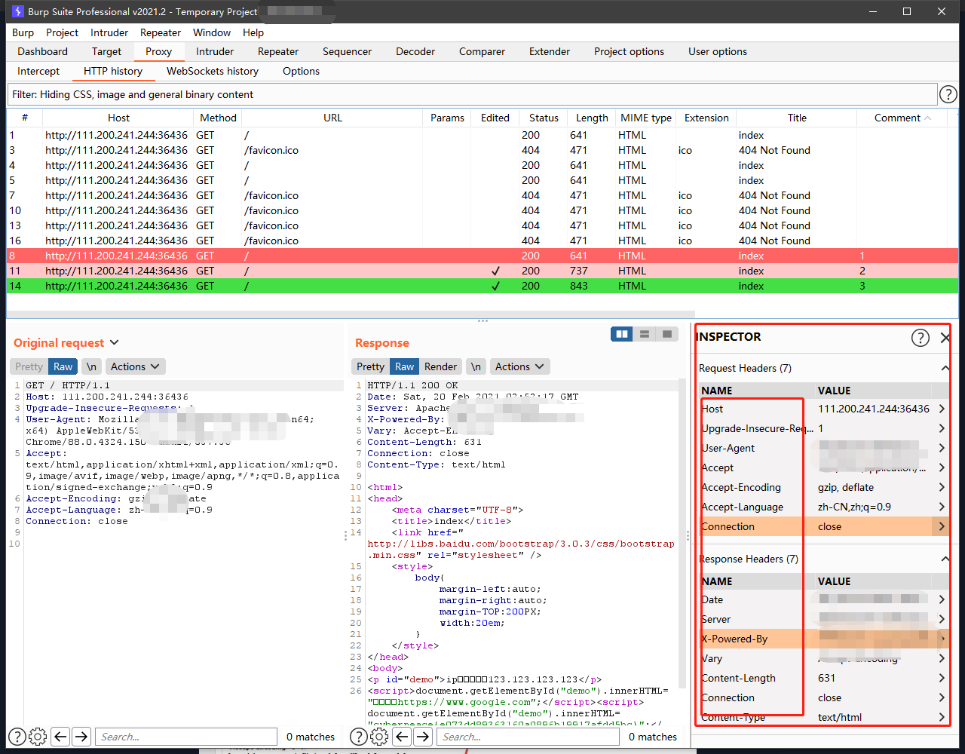Close the Inspector panel
The height and width of the screenshot is (754, 965).
coord(945,337)
